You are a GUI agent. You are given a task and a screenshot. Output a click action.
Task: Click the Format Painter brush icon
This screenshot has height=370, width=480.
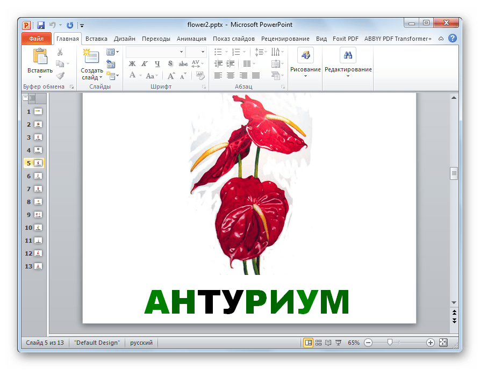60,76
